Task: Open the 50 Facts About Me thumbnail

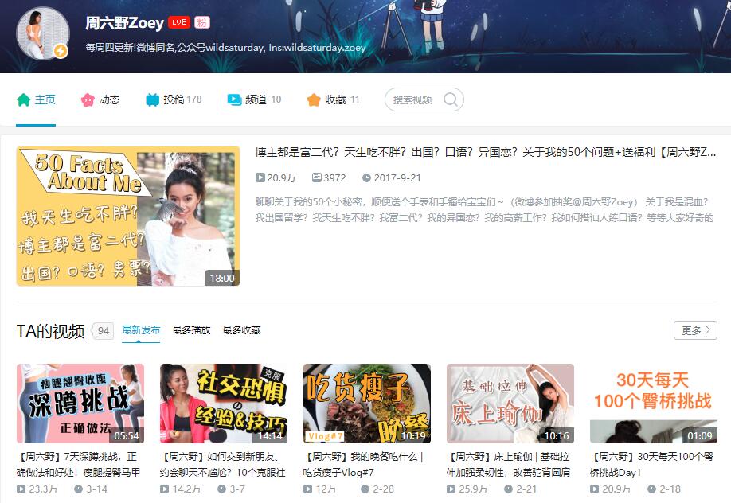Action: pos(127,216)
